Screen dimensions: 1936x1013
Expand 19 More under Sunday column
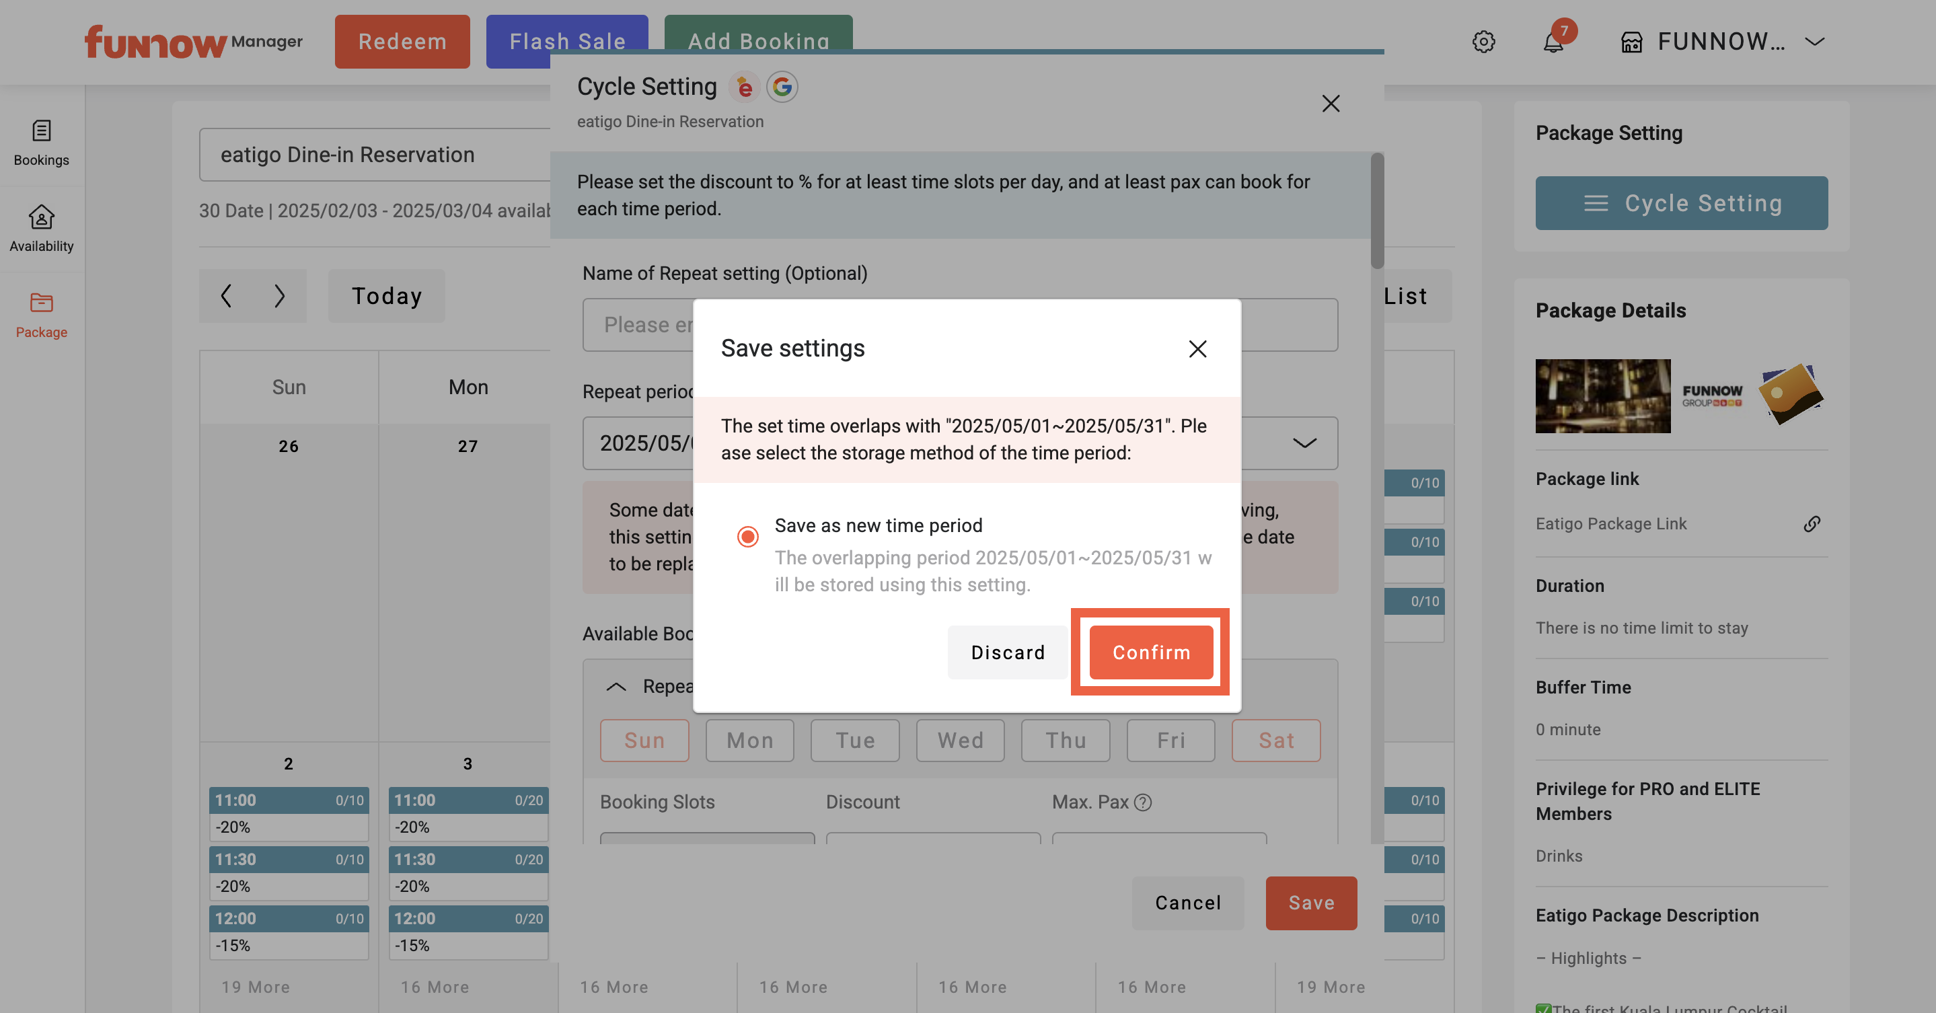(x=256, y=987)
